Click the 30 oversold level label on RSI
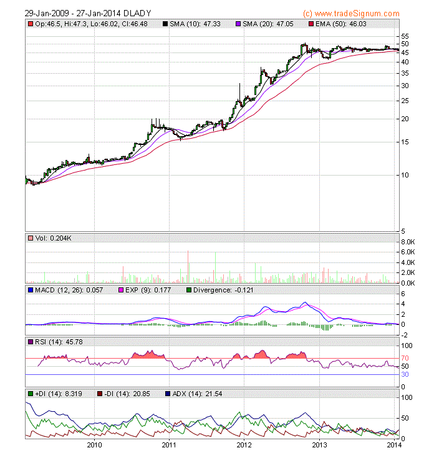The height and width of the screenshot is (458, 424). point(405,374)
